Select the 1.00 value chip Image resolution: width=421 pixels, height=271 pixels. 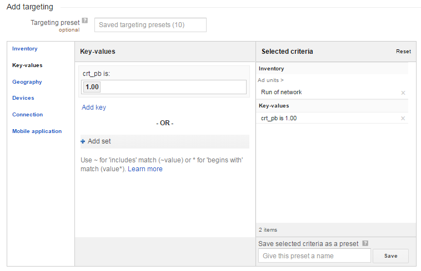92,87
